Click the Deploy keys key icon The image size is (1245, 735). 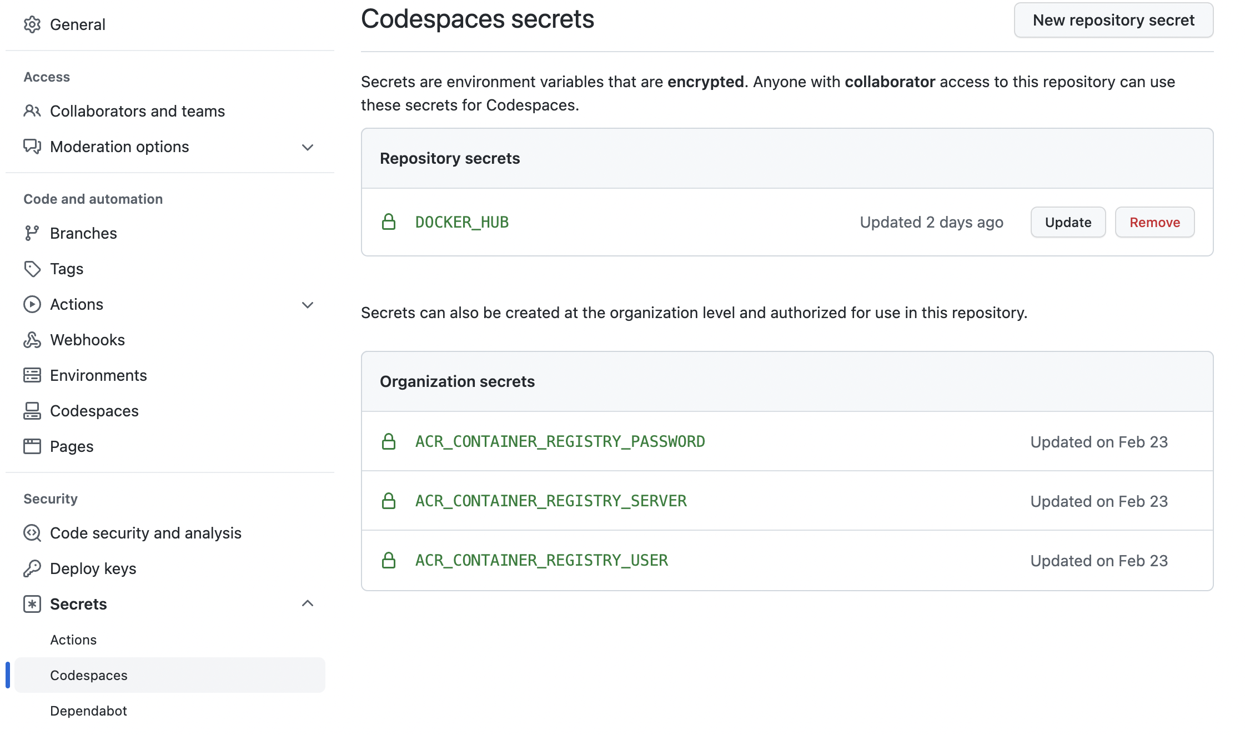coord(32,568)
